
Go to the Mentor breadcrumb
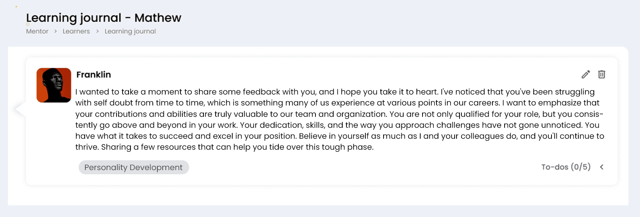[37, 31]
